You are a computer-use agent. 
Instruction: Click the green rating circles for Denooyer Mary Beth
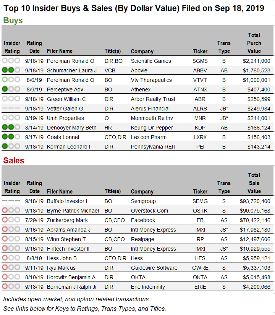coord(11,127)
